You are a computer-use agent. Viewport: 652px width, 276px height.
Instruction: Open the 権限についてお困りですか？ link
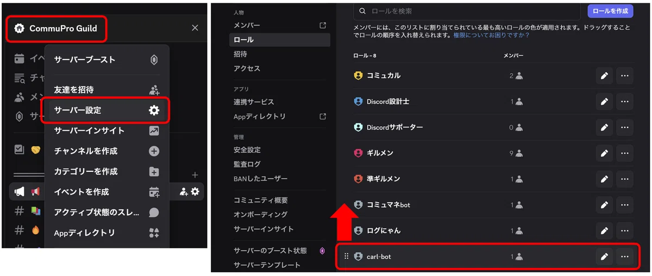(491, 35)
